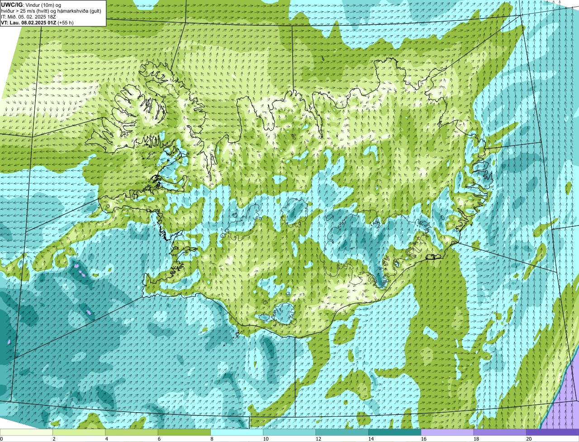
Task: Click the legend tick label '2'
Action: pyautogui.click(x=54, y=439)
